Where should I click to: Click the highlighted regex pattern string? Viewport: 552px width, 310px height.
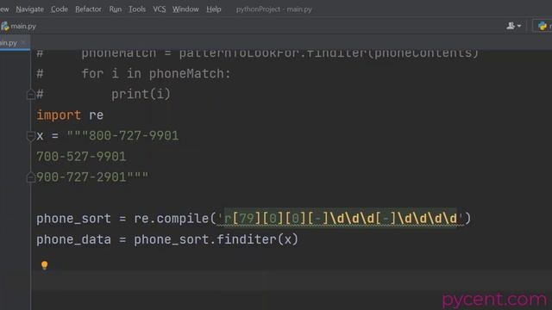pyautogui.click(x=341, y=218)
